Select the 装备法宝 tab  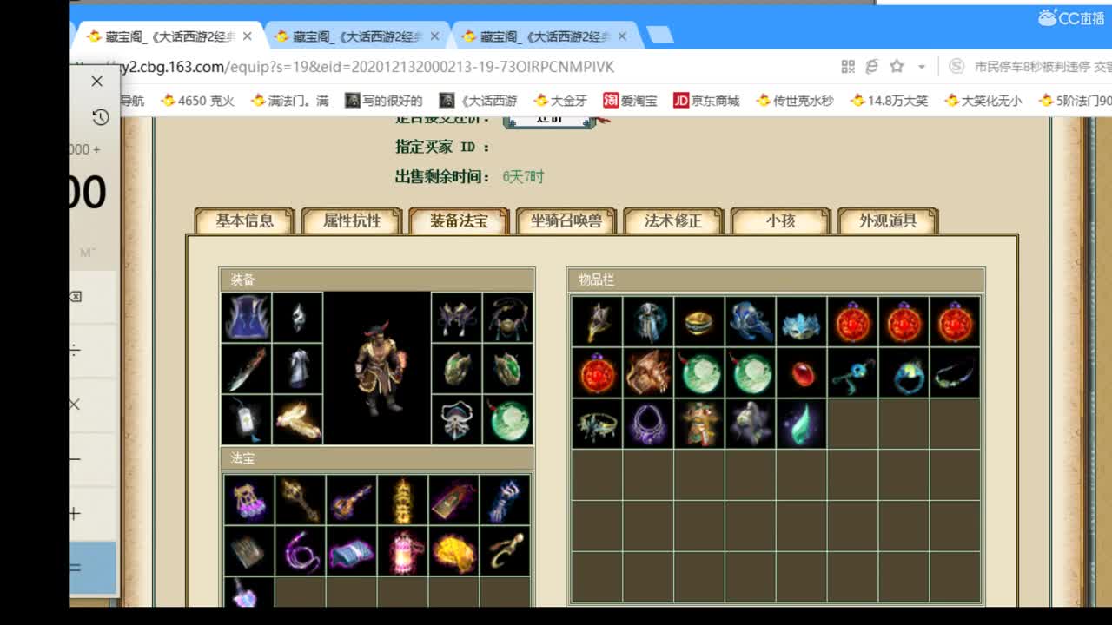tap(459, 220)
